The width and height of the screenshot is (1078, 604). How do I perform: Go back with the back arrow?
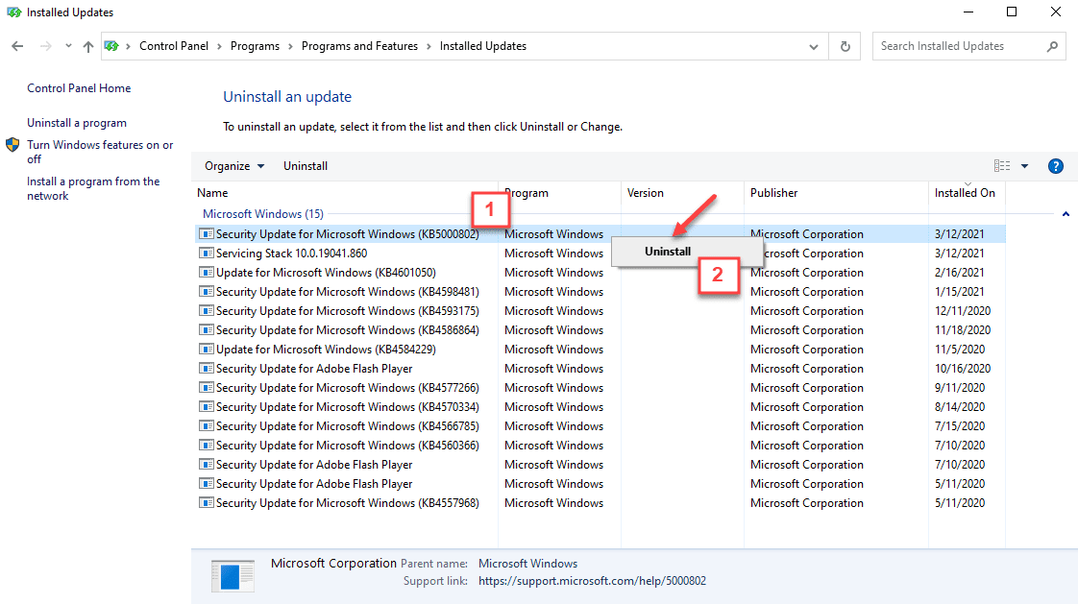click(17, 46)
